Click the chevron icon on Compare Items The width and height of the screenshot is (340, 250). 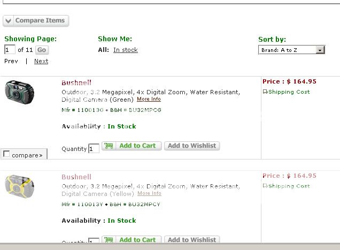9,21
